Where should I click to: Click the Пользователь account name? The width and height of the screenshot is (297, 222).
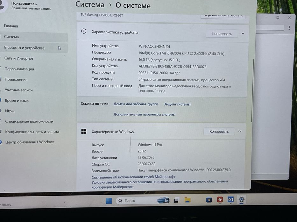[24, 3]
